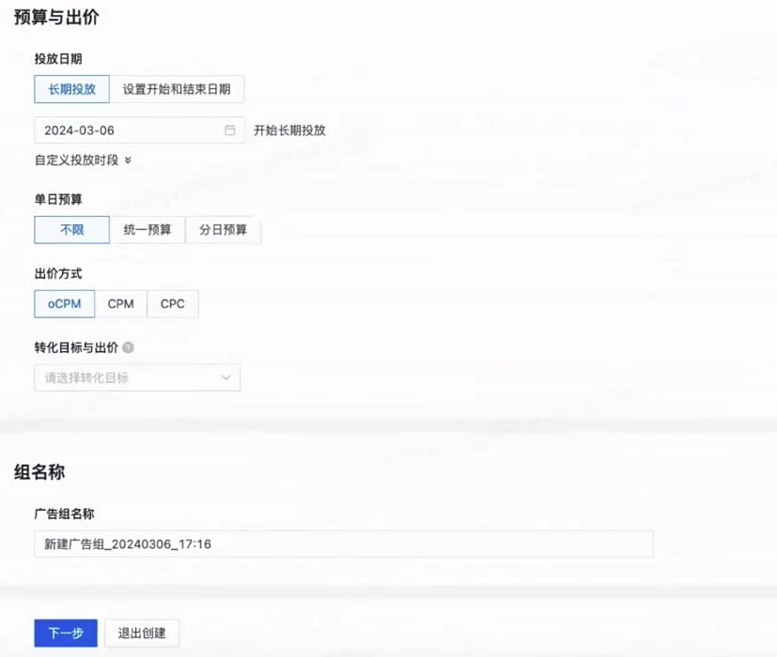This screenshot has width=777, height=657.
Task: Select 不限 daily budget
Action: tap(70, 229)
